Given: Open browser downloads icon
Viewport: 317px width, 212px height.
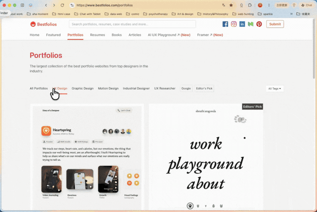Looking at the screenshot, I should click(241, 5).
